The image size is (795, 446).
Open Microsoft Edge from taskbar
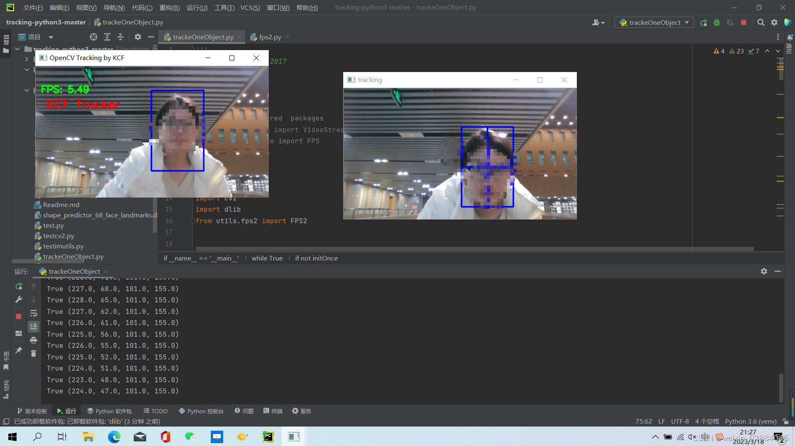(x=114, y=436)
